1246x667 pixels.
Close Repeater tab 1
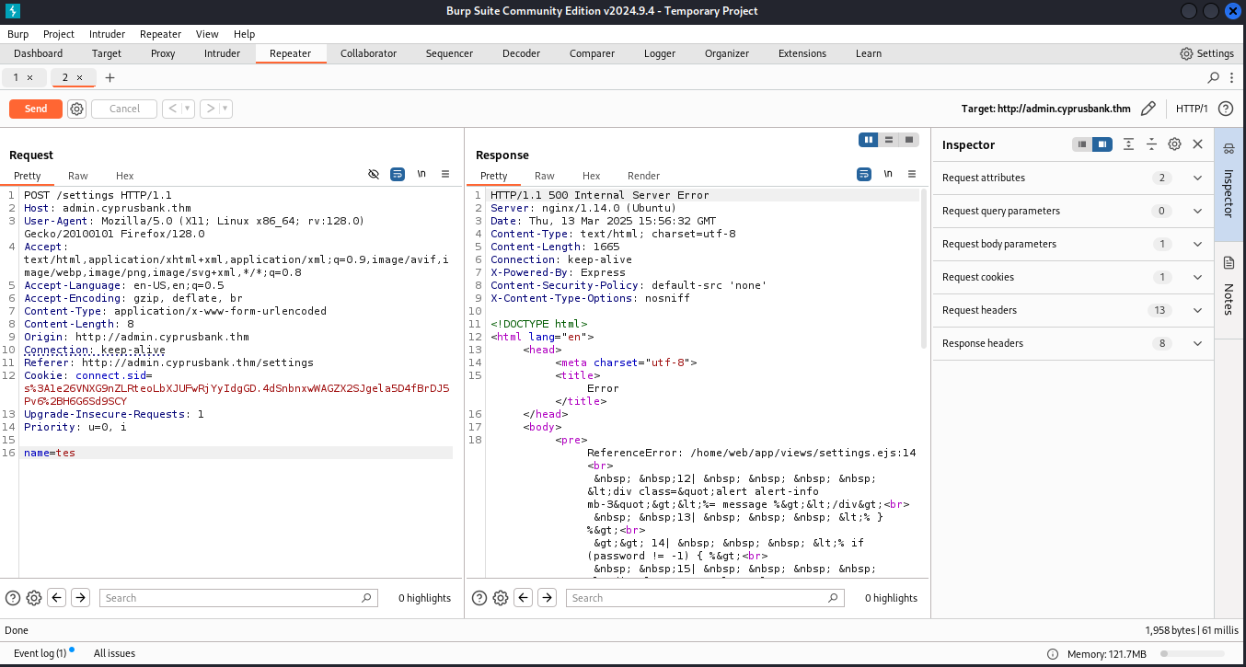[30, 78]
